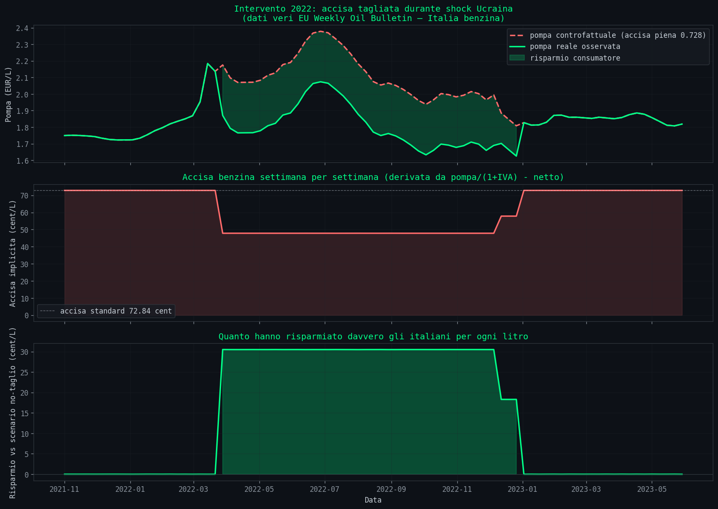Viewport: 718px width, 509px height.
Task: Click the 2023-05 x-axis tick label
Action: coord(652,489)
